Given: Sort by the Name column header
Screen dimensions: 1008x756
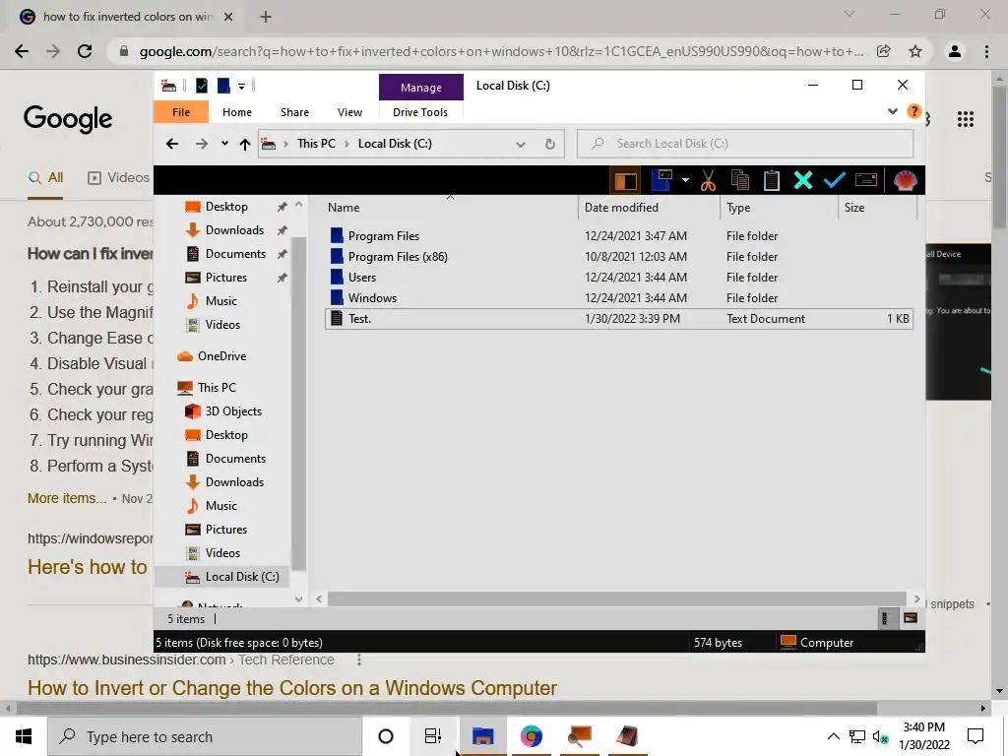Looking at the screenshot, I should click(450, 208).
